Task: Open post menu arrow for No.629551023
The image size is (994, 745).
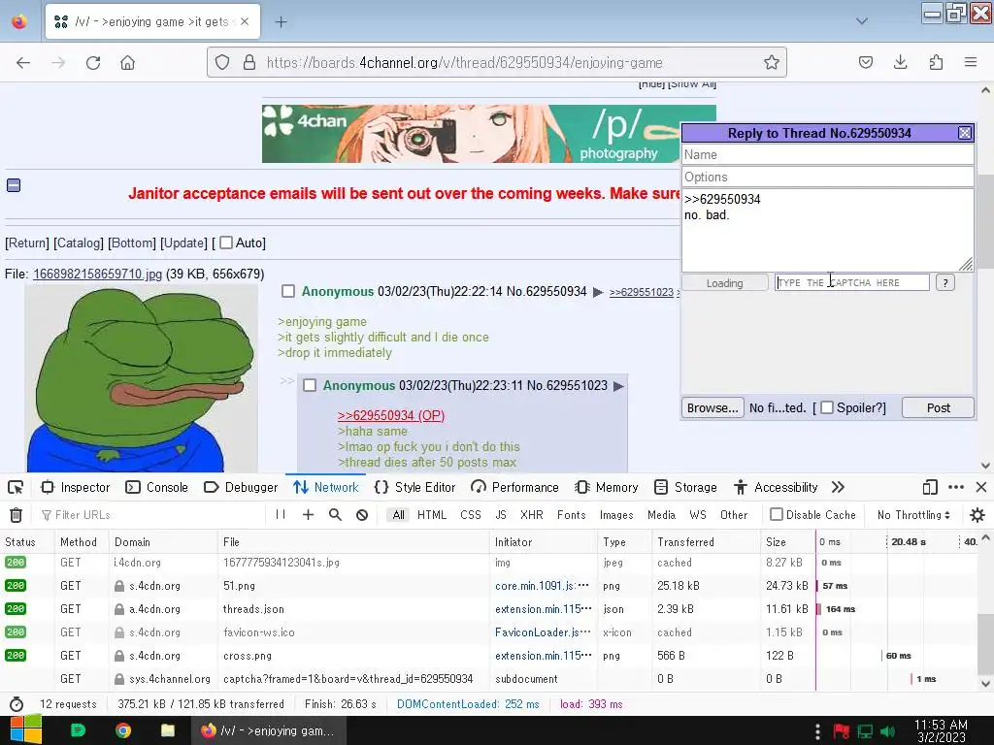Action: [x=618, y=386]
